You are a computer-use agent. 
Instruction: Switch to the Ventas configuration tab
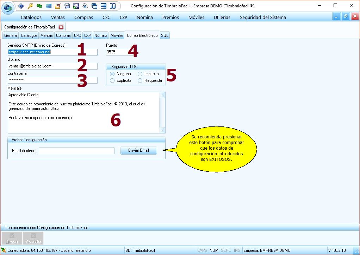point(46,35)
